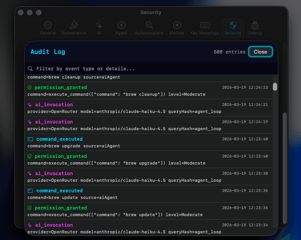Switch to the Macros tab
Viewport: 301px width, 240px height.
177,28
